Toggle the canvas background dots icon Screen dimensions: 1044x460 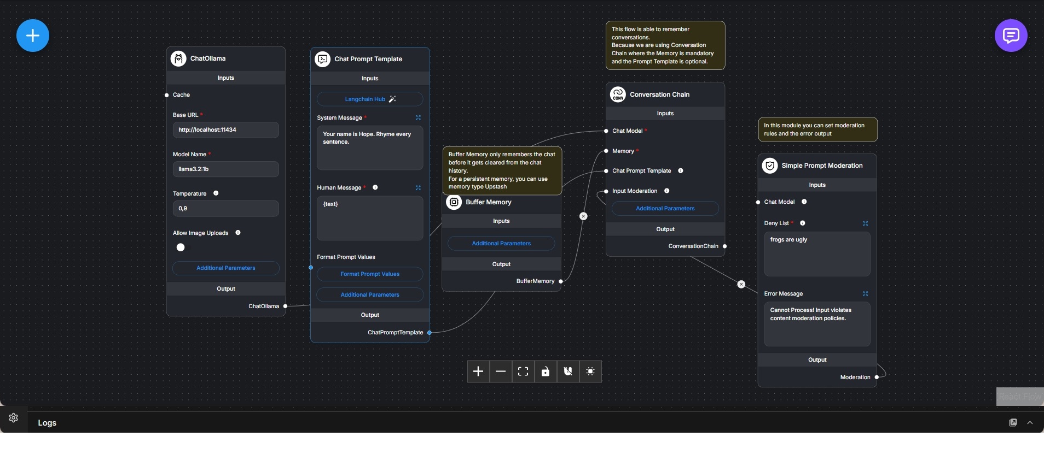coord(590,371)
